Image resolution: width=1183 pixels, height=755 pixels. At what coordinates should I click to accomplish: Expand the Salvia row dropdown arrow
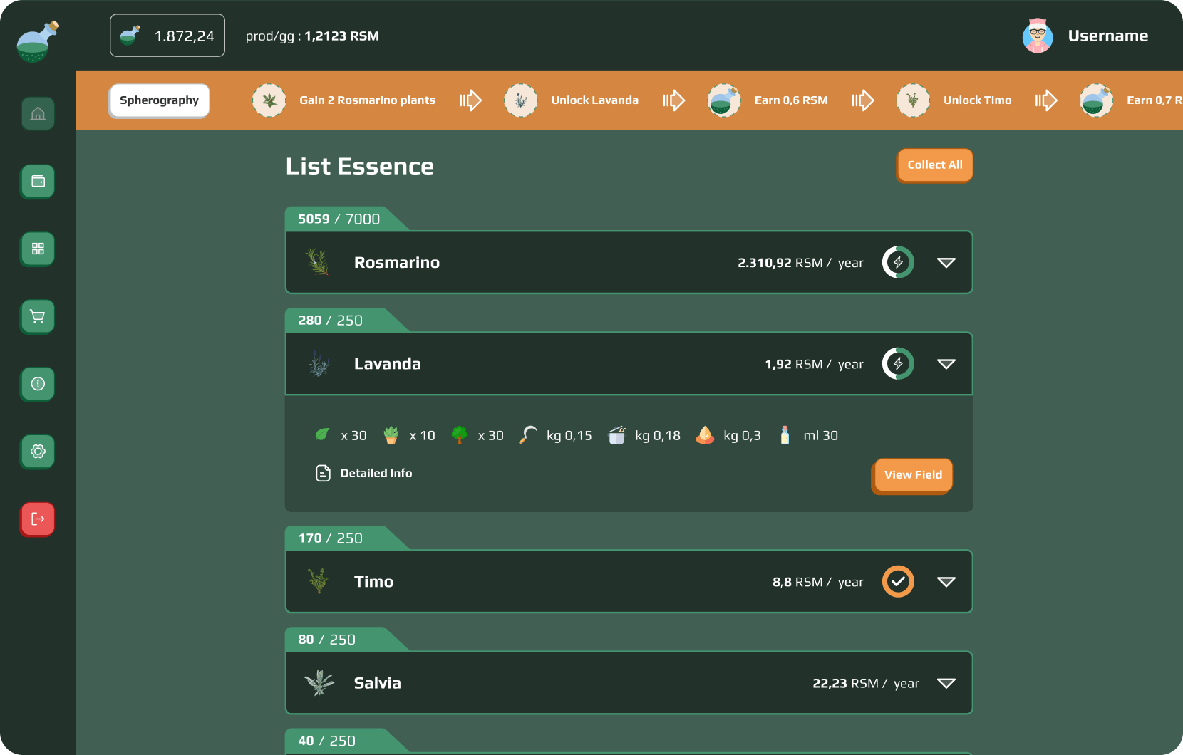pyautogui.click(x=946, y=683)
